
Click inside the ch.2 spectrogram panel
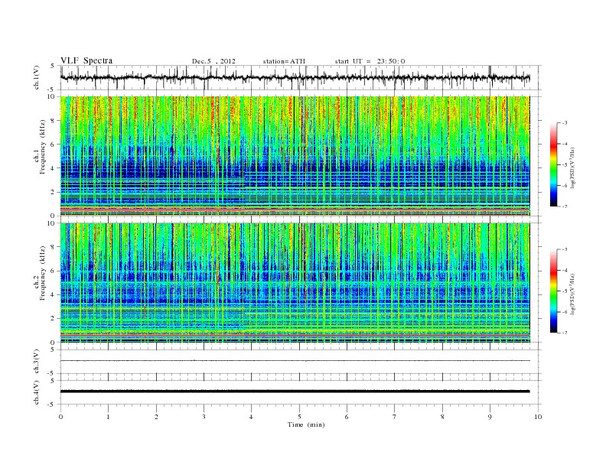pyautogui.click(x=295, y=282)
